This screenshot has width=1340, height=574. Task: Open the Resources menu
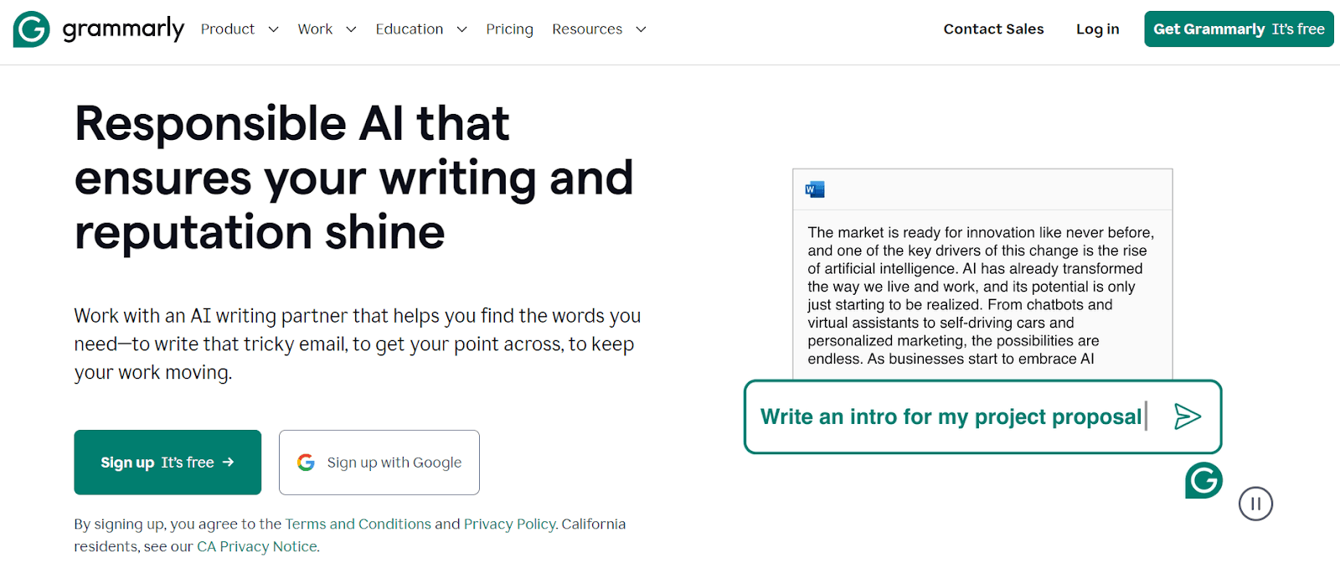[587, 29]
